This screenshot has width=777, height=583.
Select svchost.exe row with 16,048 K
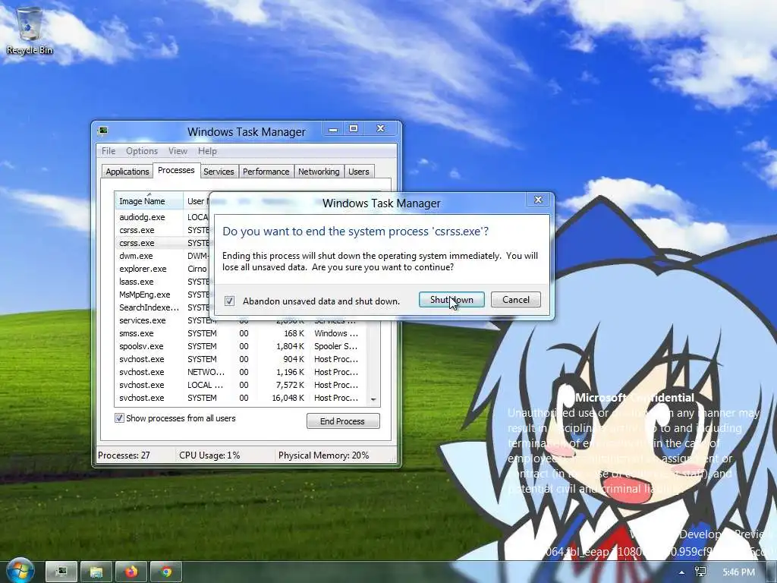pyautogui.click(x=242, y=398)
